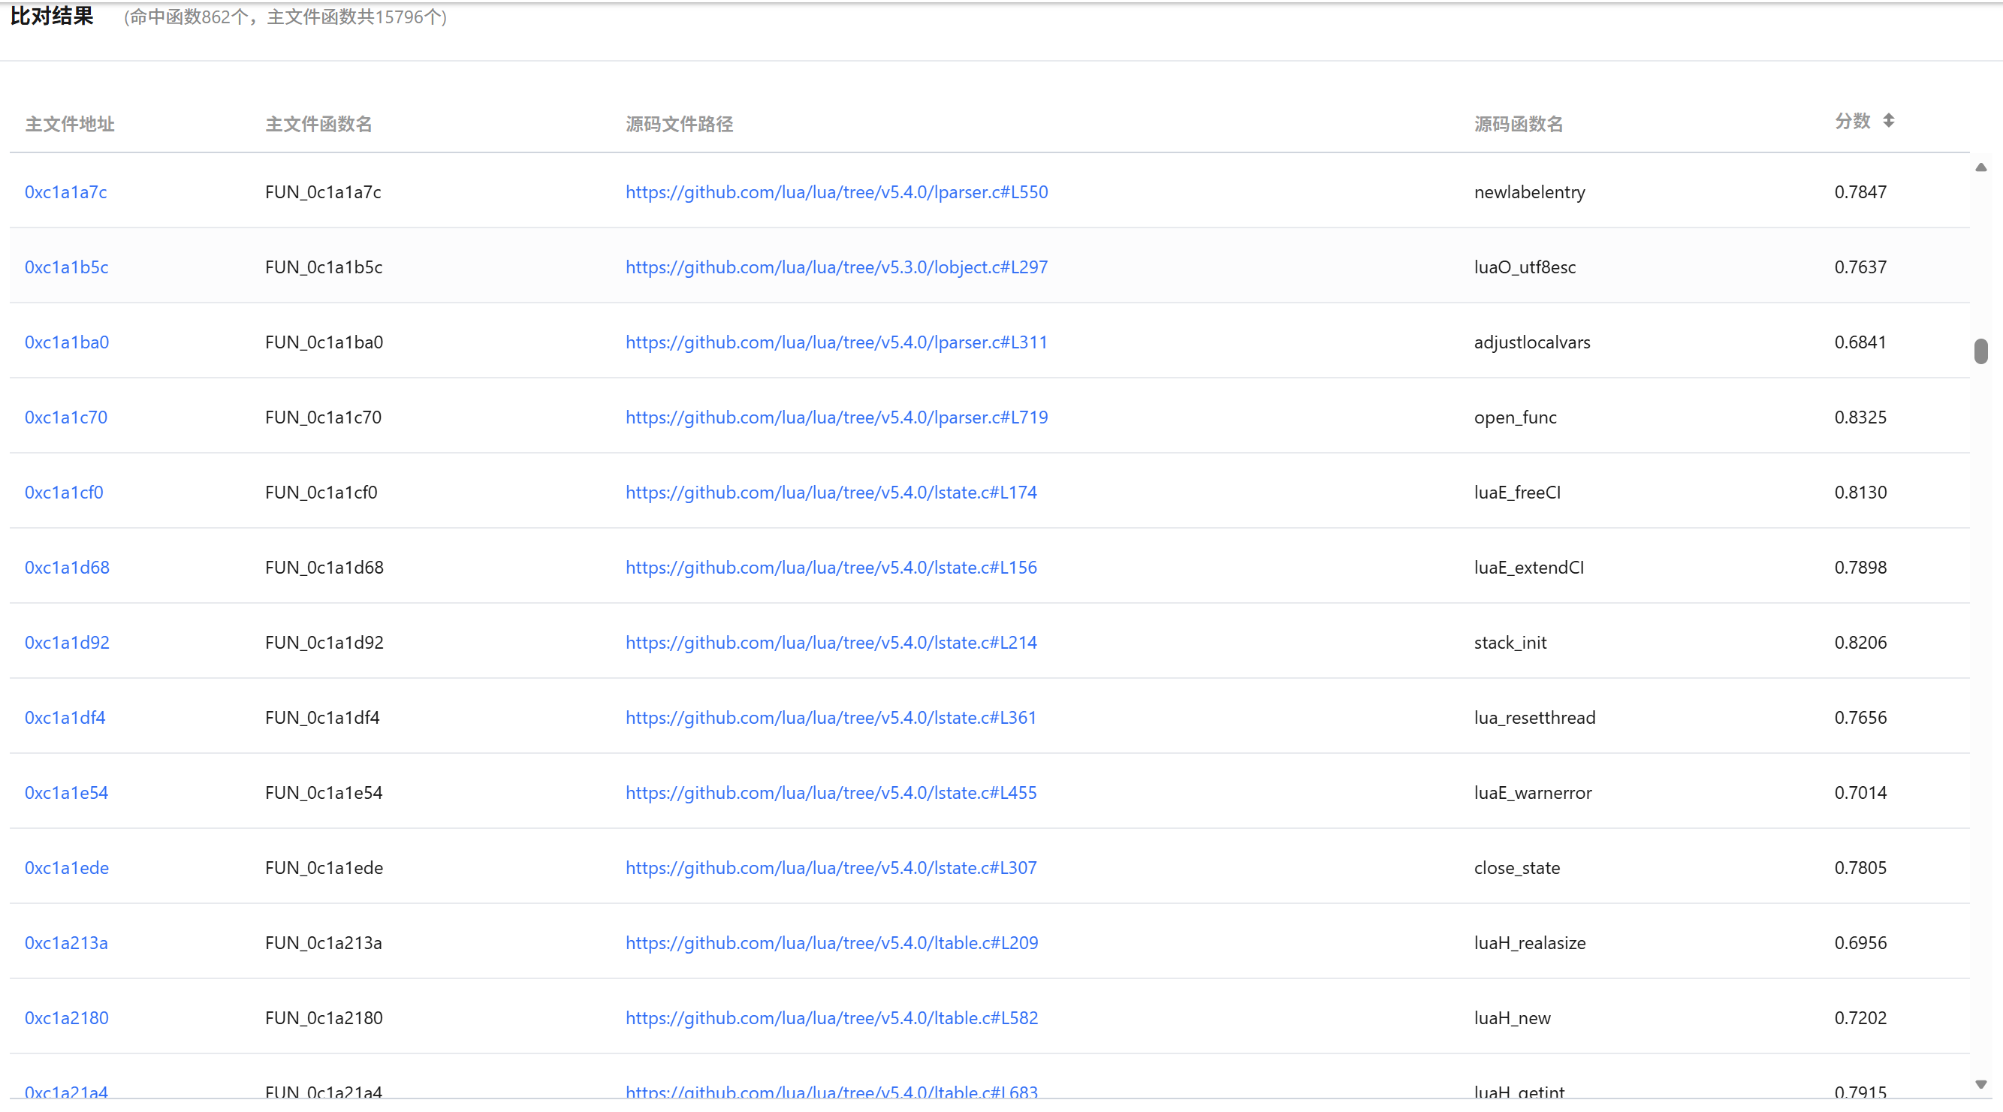Click the FUN_0c1a1b5c cell

pos(324,267)
